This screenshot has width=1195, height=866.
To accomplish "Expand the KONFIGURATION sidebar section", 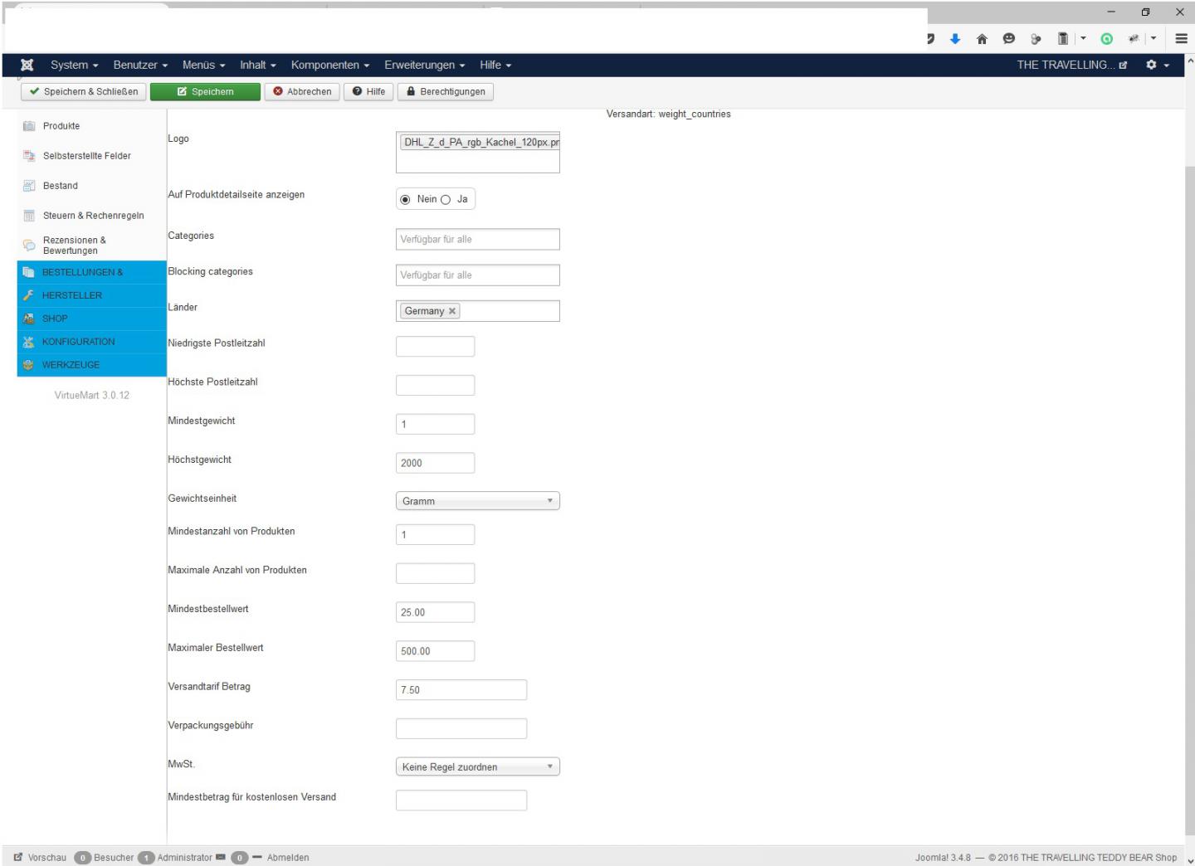I will pos(79,342).
